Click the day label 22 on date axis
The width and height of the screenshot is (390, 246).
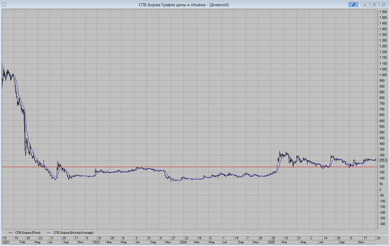click(x=186, y=238)
